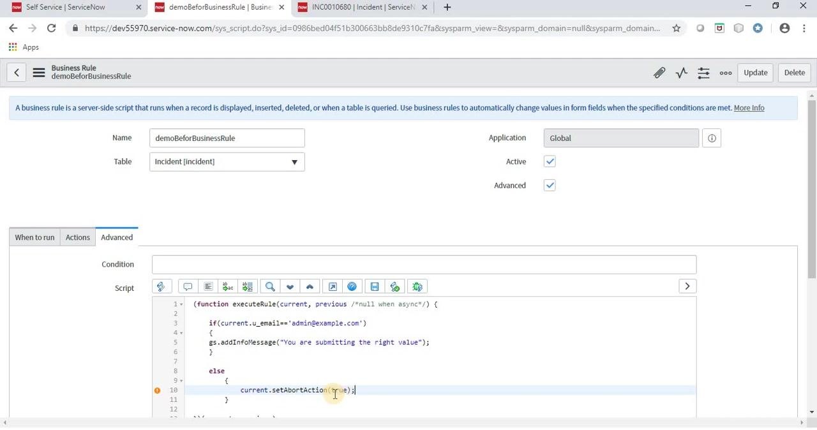Click the browser back arrow
The height and width of the screenshot is (430, 817).
coord(13,28)
